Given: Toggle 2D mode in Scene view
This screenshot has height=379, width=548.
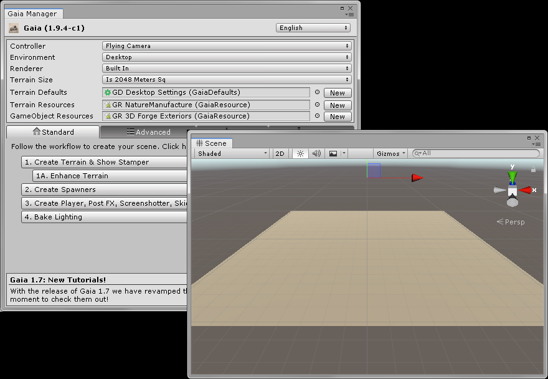Looking at the screenshot, I should [x=280, y=153].
